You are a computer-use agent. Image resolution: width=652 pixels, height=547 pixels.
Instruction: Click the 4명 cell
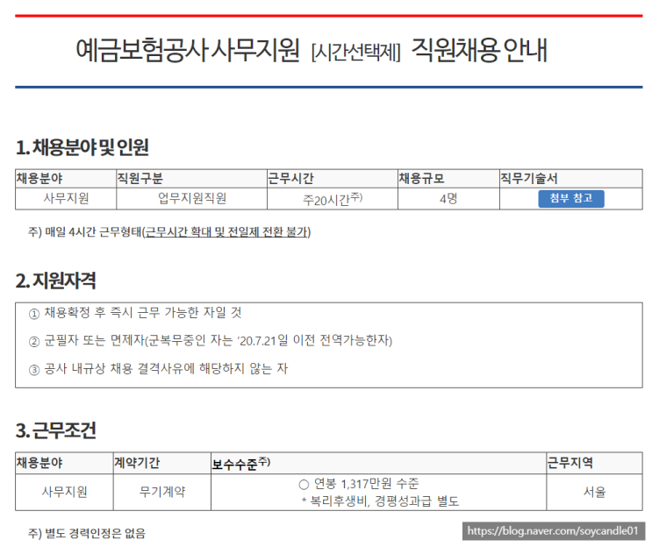click(448, 198)
